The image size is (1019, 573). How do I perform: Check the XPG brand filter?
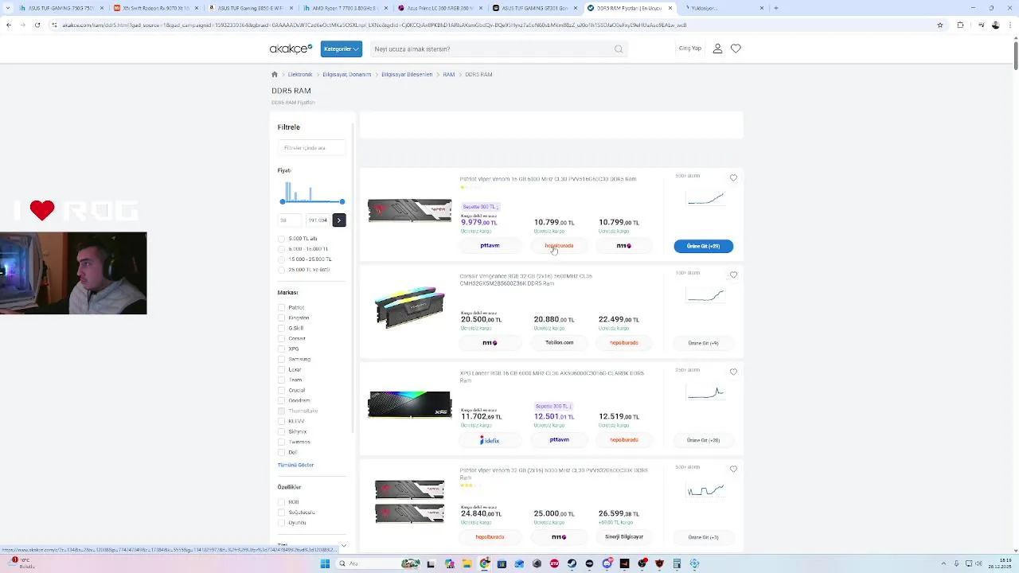tap(281, 349)
